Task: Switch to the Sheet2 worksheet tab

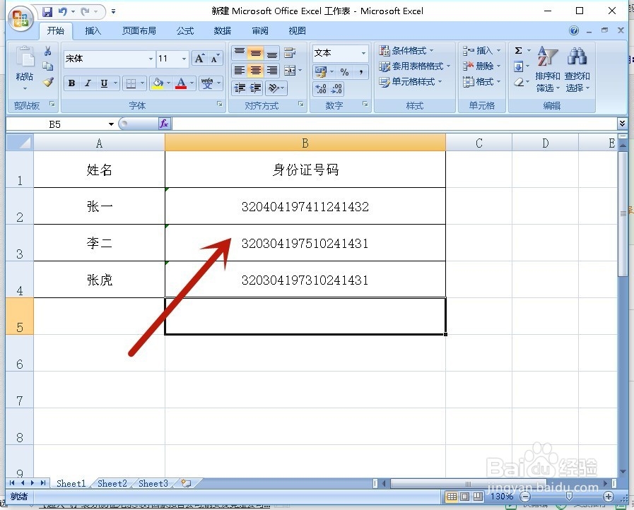Action: point(111,483)
